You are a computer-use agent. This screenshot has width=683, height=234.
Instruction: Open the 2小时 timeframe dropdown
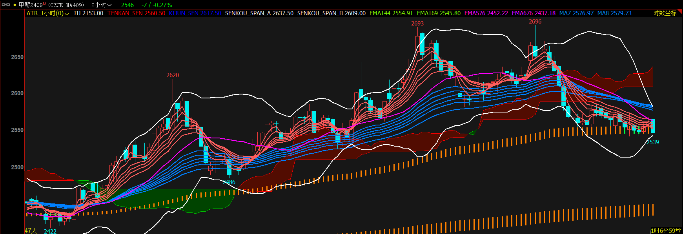pyautogui.click(x=102, y=5)
